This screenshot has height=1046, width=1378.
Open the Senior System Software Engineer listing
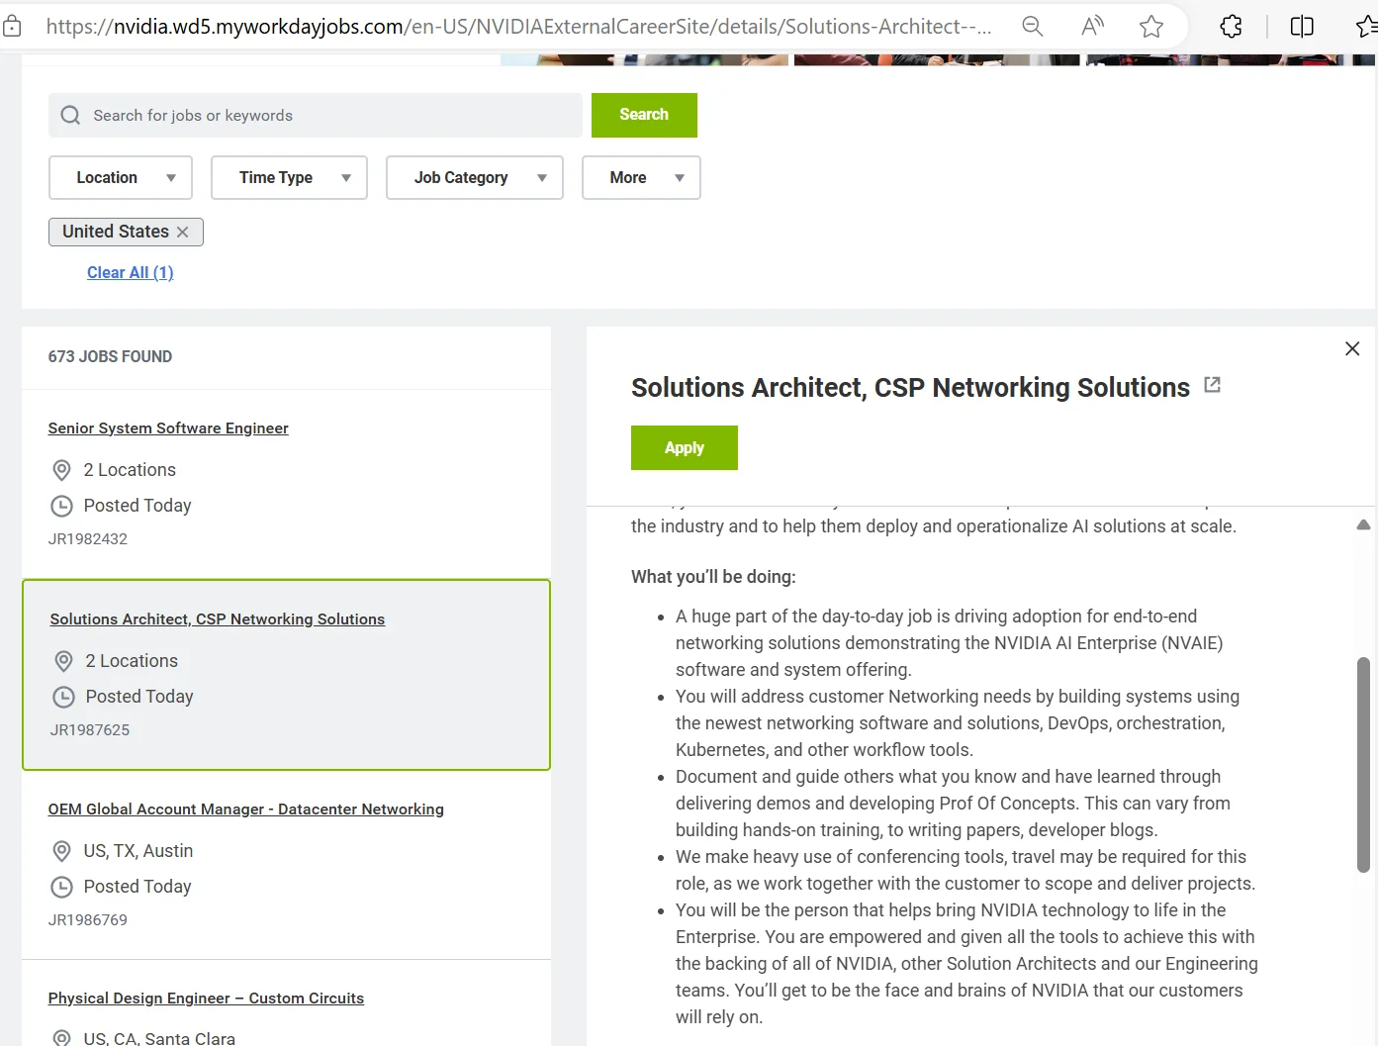pyautogui.click(x=168, y=428)
